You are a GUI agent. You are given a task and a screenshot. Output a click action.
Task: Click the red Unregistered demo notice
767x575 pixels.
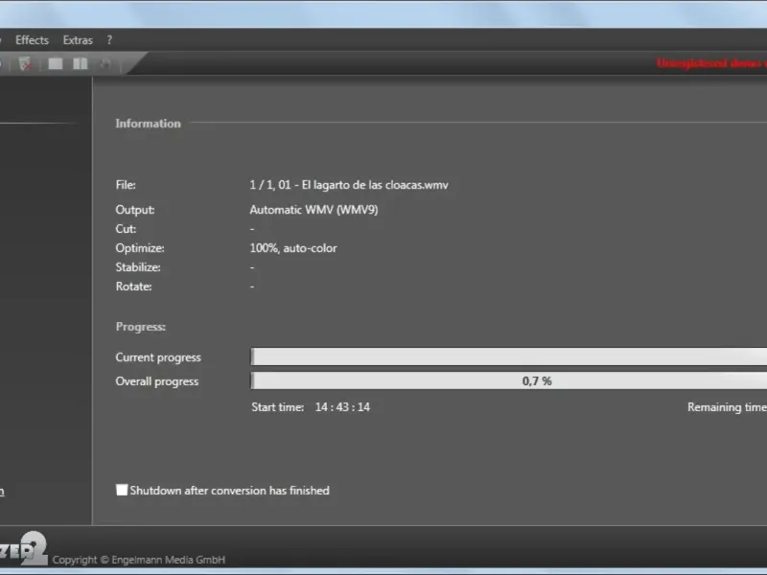tap(711, 63)
